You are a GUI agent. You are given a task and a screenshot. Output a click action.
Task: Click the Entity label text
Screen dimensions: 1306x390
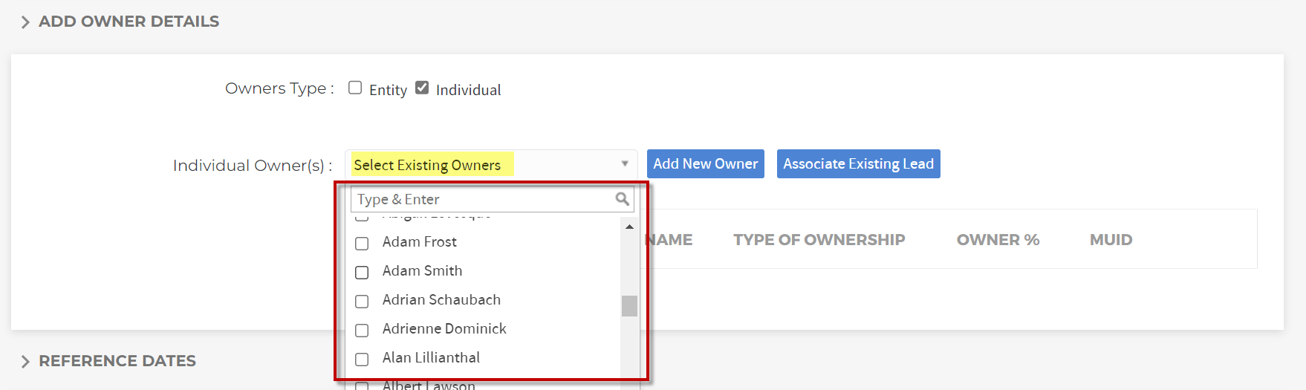point(388,91)
